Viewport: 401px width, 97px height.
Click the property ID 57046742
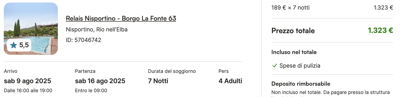pyautogui.click(x=84, y=40)
